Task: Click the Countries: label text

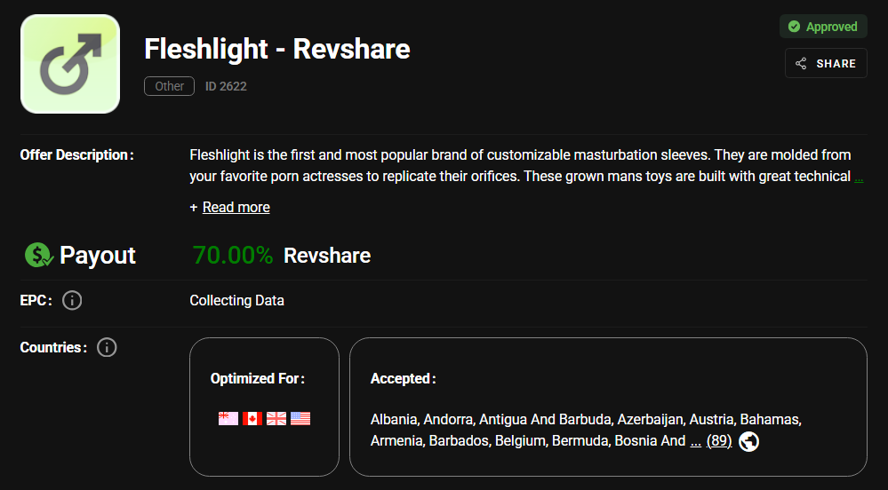Action: click(54, 347)
